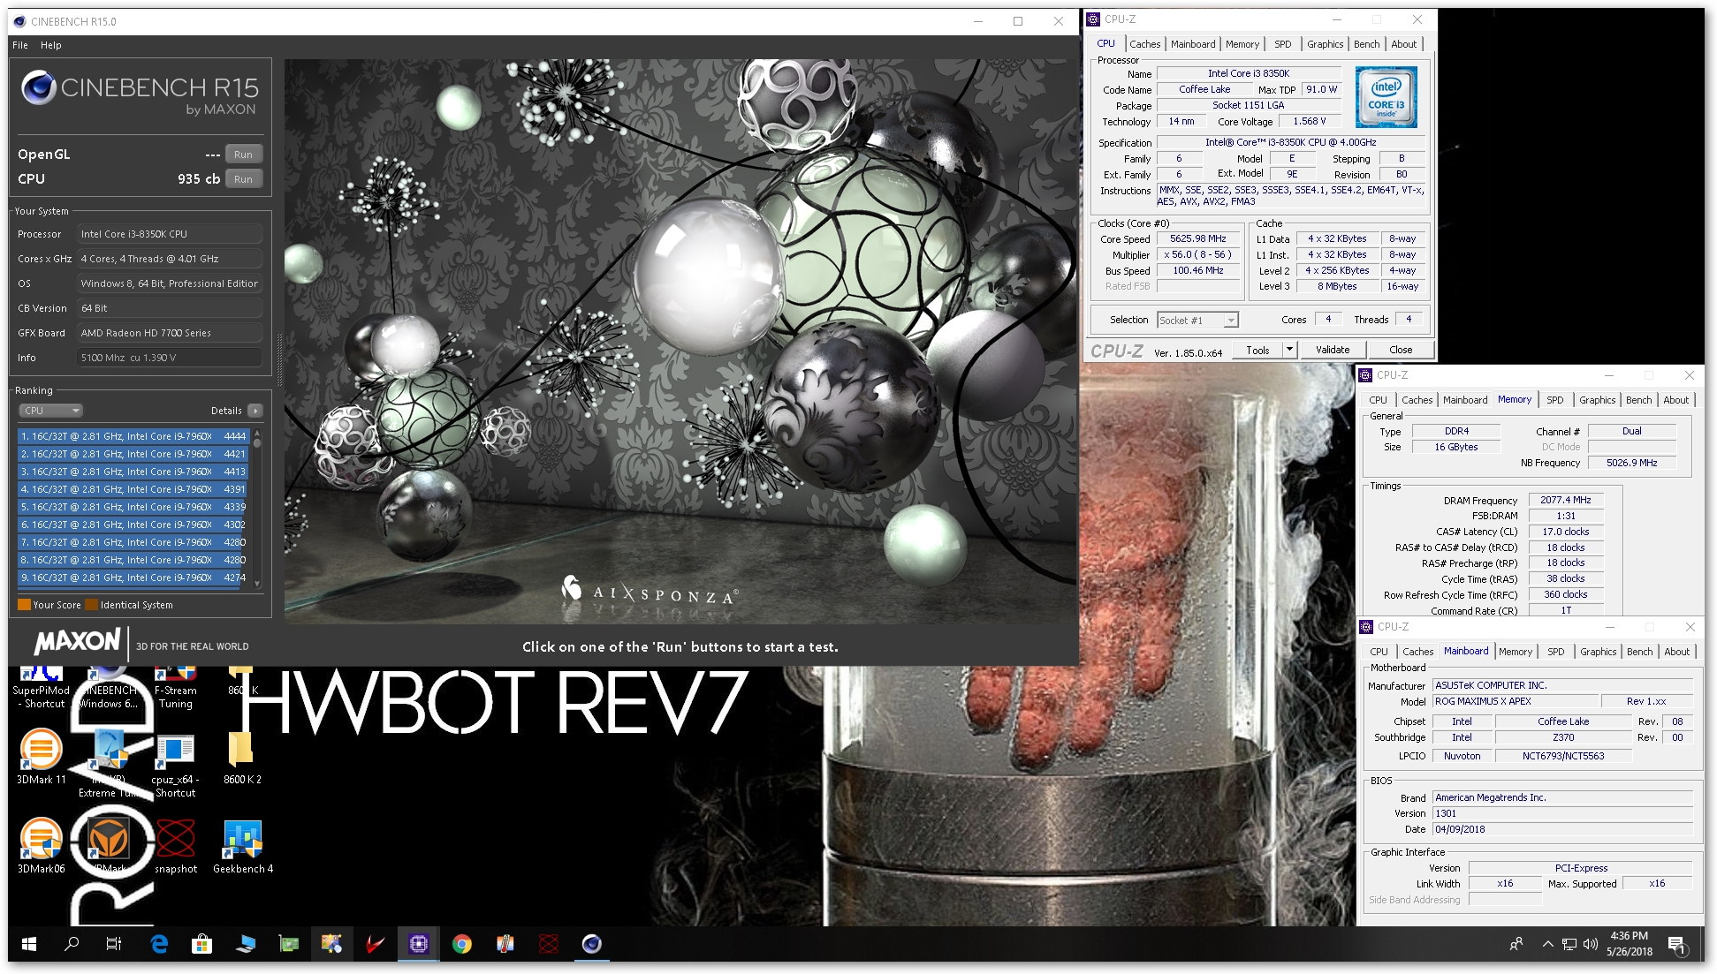Open the Action Center notifications
Image resolution: width=1717 pixels, height=974 pixels.
1676,944
